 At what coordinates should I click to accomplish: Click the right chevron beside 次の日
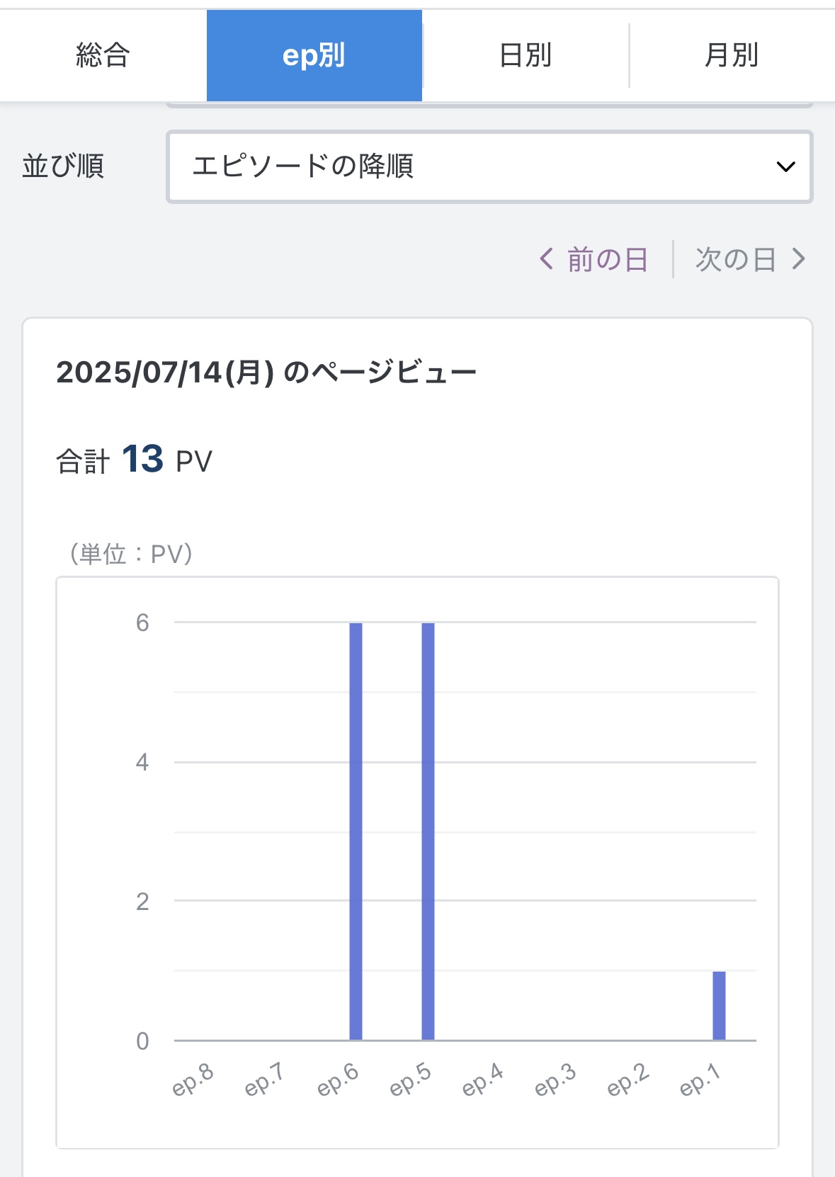point(799,258)
